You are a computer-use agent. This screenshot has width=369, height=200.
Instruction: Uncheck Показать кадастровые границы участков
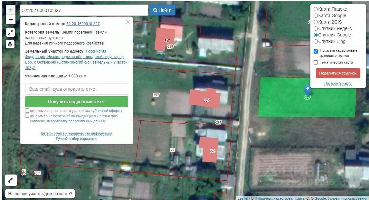tap(316, 51)
